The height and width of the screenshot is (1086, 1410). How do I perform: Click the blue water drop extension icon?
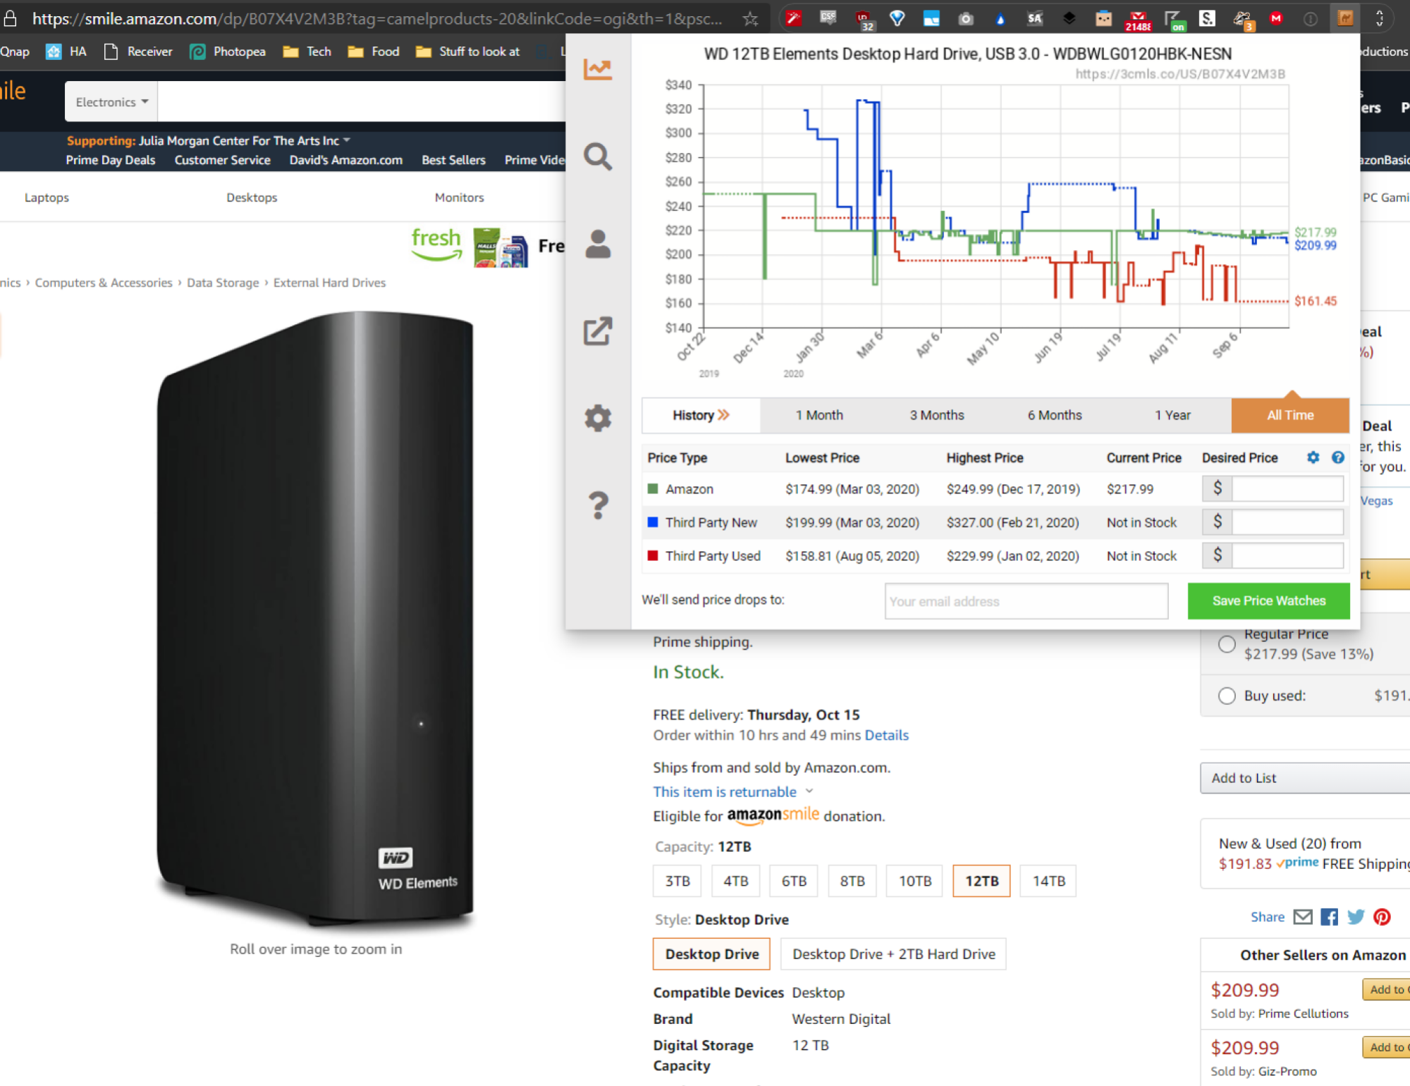(x=1000, y=19)
